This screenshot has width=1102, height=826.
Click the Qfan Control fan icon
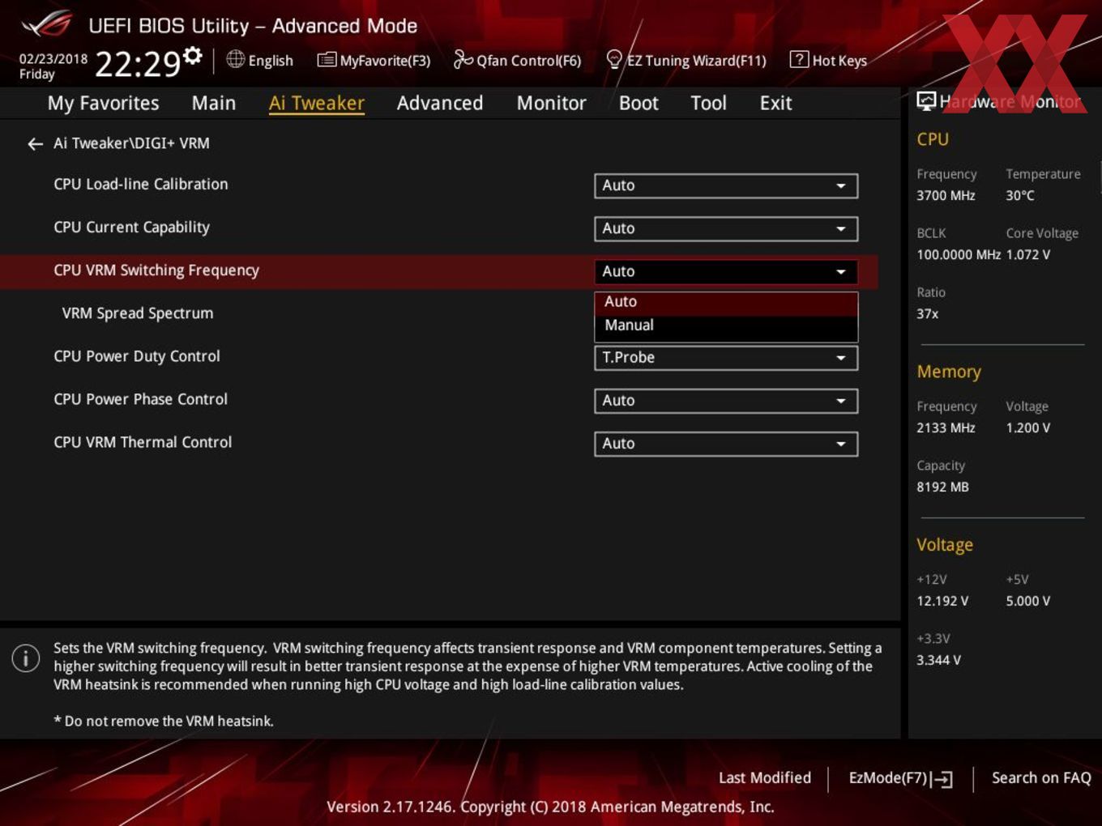coord(463,59)
